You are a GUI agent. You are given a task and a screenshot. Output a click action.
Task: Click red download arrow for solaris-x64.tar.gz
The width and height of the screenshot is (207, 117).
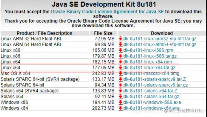tap(120, 97)
